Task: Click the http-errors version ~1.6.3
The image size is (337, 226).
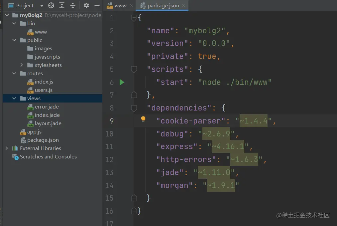Action: point(244,159)
